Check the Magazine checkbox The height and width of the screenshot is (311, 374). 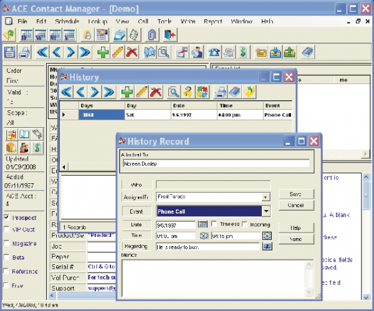pos(6,244)
